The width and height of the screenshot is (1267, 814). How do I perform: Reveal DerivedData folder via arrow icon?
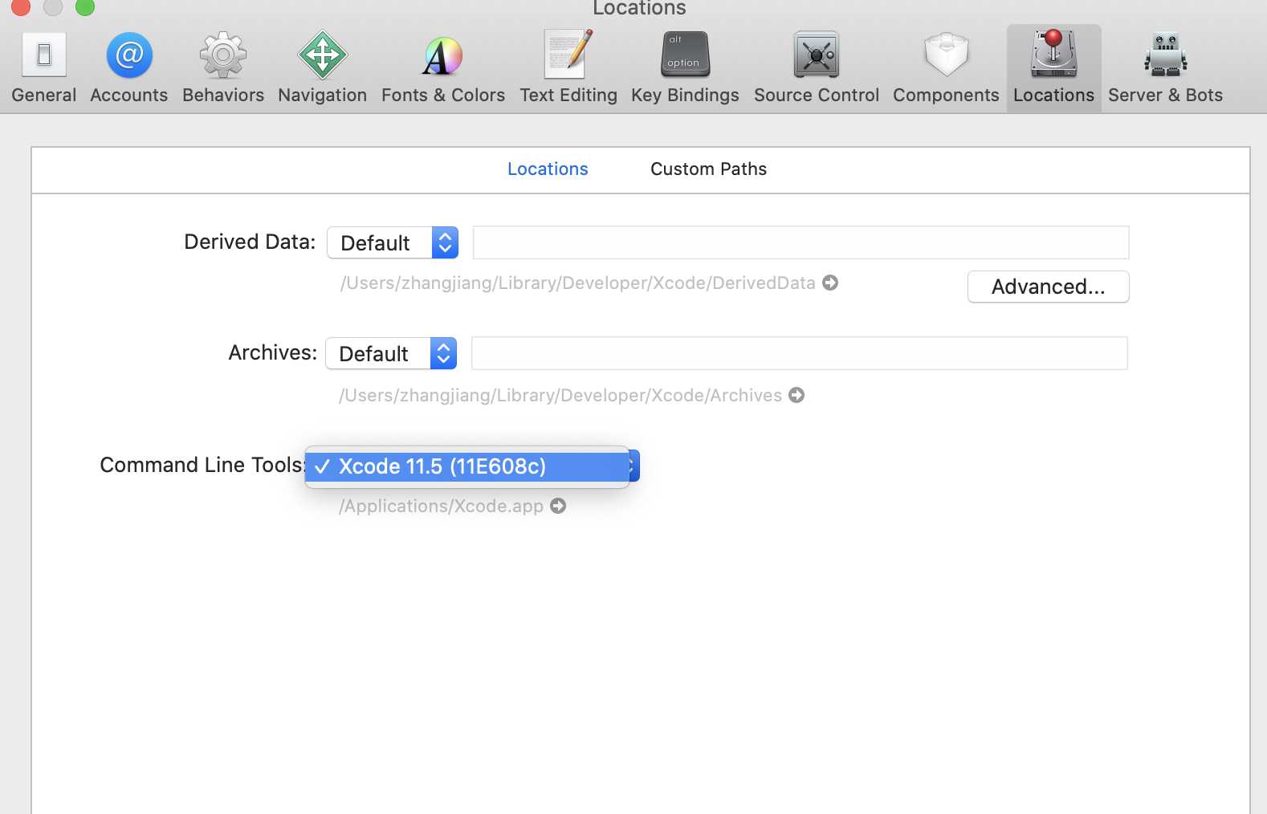831,283
